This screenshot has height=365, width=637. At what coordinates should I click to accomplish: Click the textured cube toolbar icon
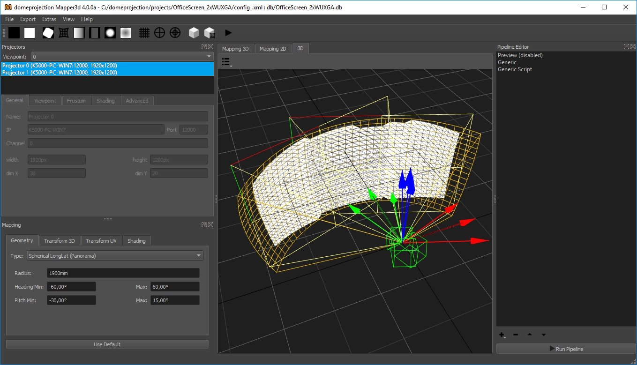coord(209,32)
